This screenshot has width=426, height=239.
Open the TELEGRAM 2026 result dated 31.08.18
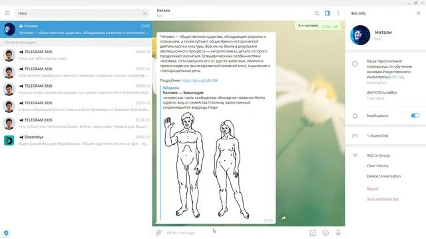tap(76, 123)
